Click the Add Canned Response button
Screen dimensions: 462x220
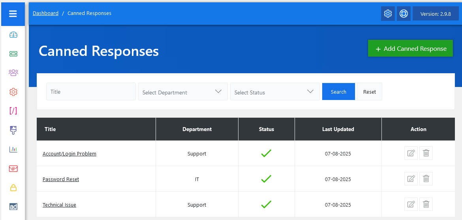point(410,48)
